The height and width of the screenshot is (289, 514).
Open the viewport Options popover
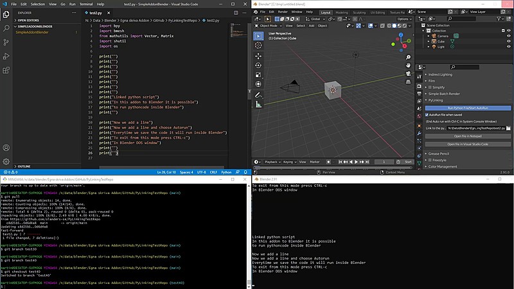click(404, 19)
